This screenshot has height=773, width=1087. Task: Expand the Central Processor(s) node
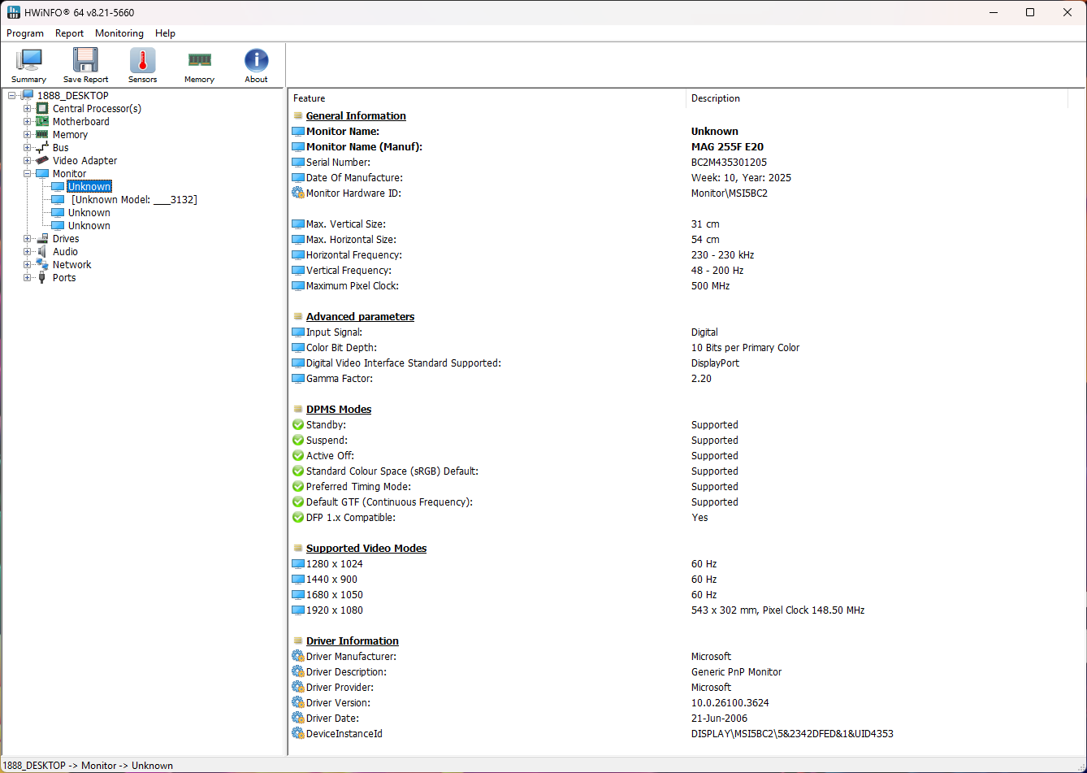coord(28,109)
